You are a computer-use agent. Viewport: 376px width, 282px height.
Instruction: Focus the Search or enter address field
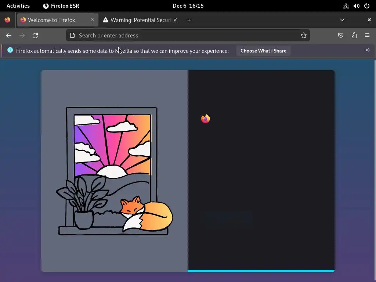[188, 36]
